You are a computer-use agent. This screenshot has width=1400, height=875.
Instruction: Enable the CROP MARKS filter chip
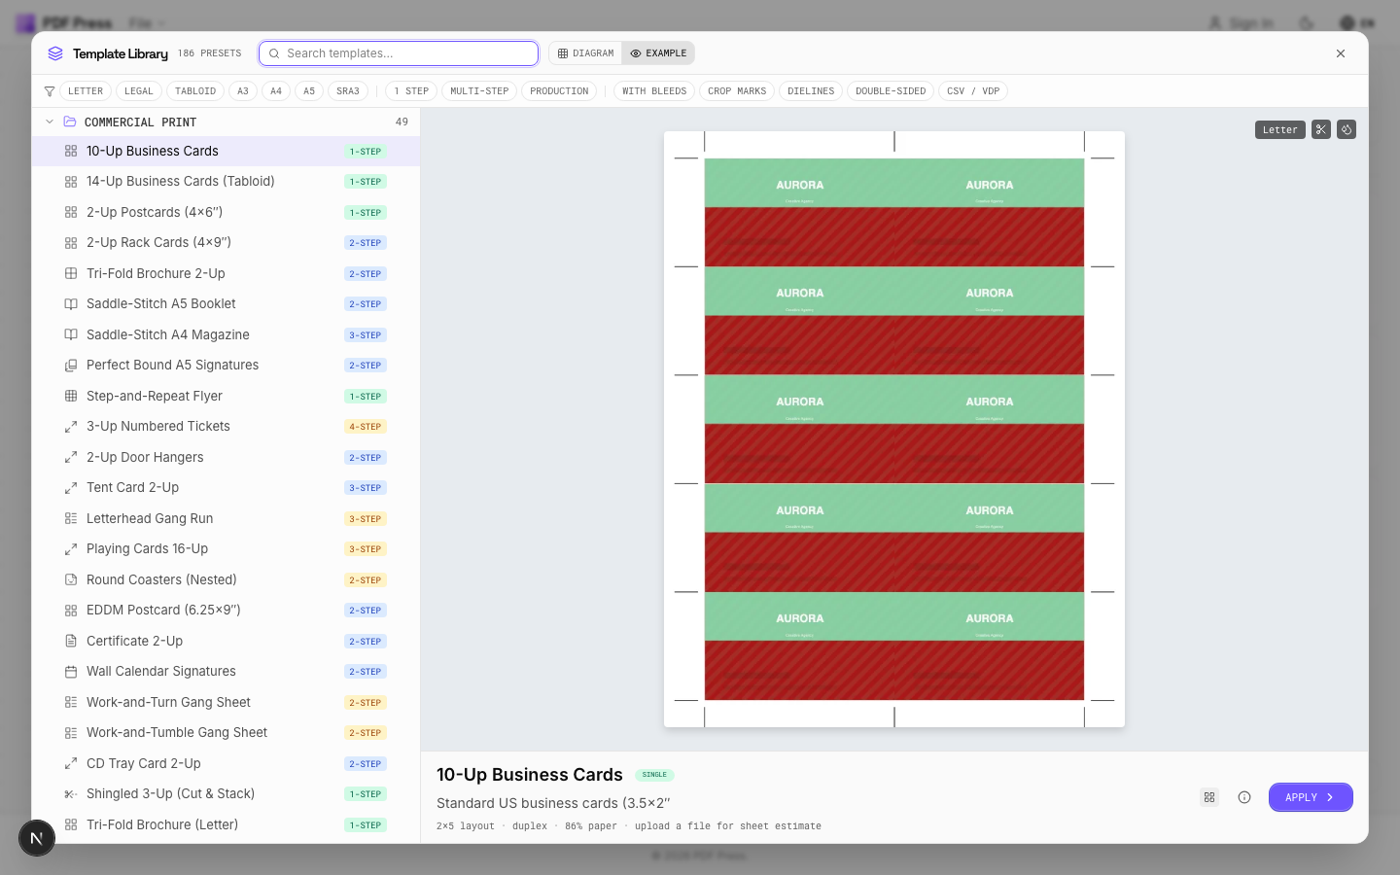737,91
